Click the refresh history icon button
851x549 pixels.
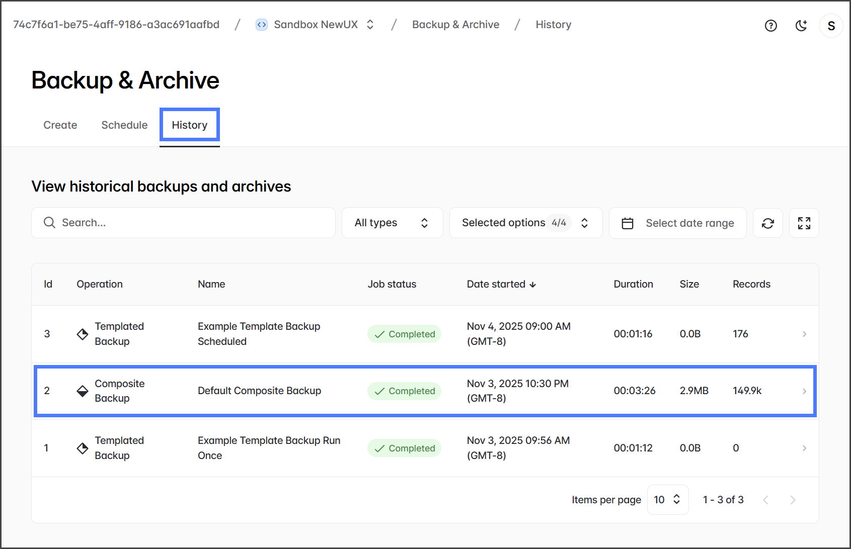coord(767,223)
